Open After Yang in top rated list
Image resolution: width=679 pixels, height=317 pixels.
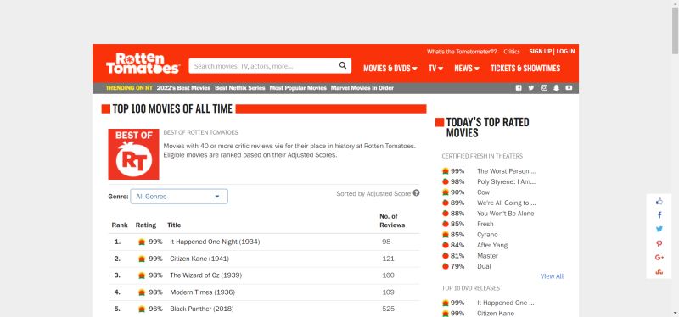click(x=492, y=245)
